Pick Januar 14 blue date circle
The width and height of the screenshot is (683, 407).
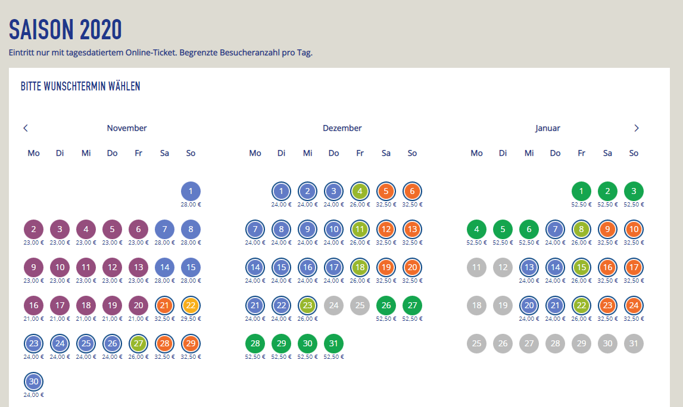tap(556, 267)
